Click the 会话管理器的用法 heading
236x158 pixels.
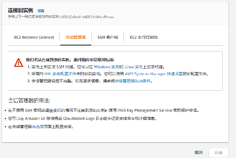29,101
